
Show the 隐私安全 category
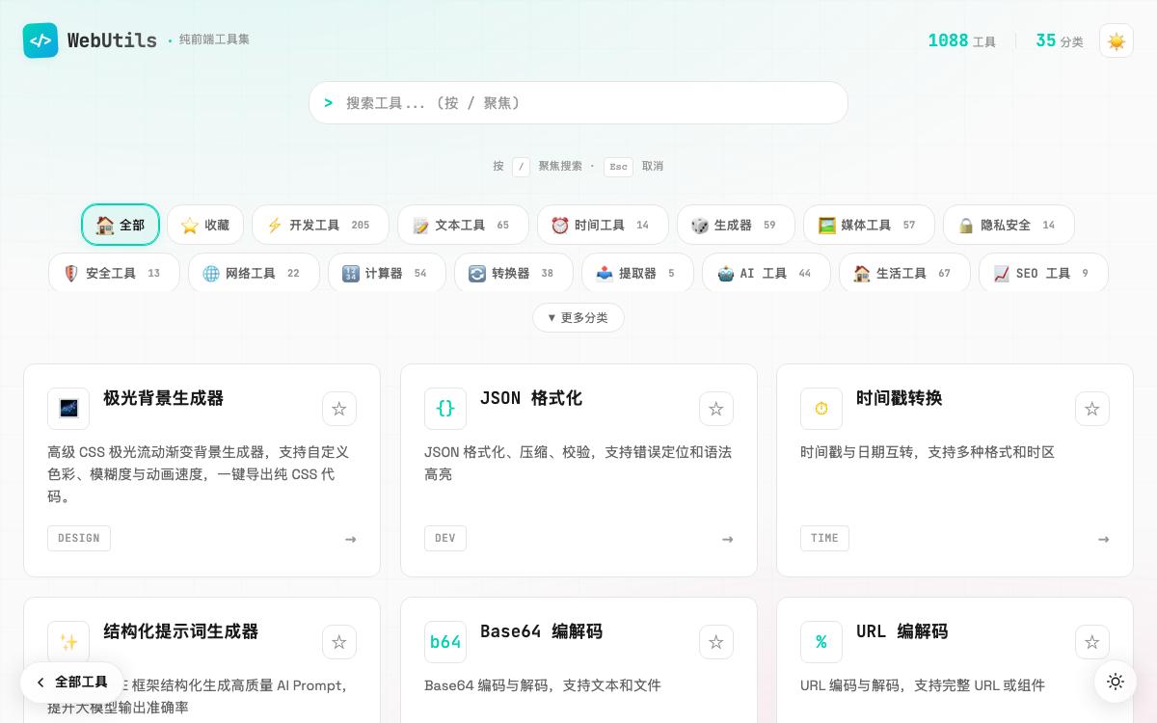(1009, 225)
